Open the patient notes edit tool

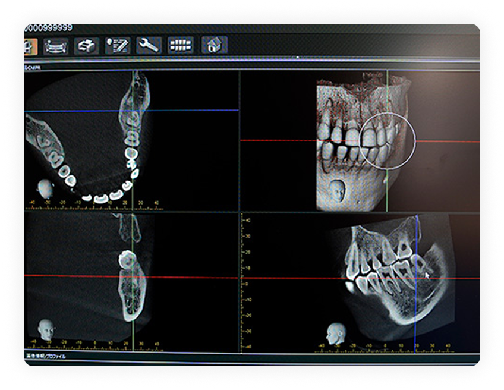117,46
